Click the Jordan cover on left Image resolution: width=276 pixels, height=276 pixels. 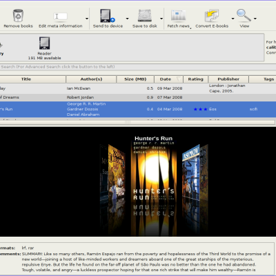117,172
